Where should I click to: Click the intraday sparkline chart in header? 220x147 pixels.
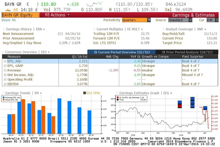93,5
